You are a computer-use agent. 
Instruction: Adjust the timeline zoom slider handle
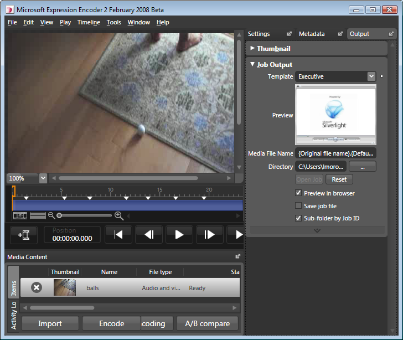(x=59, y=215)
